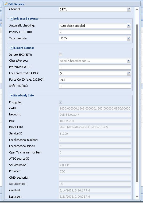143x203 pixels.
Task: Click the Priority input field
Action: pyautogui.click(x=95, y=32)
